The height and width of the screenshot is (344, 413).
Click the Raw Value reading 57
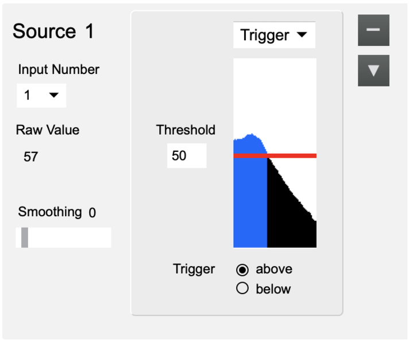31,157
